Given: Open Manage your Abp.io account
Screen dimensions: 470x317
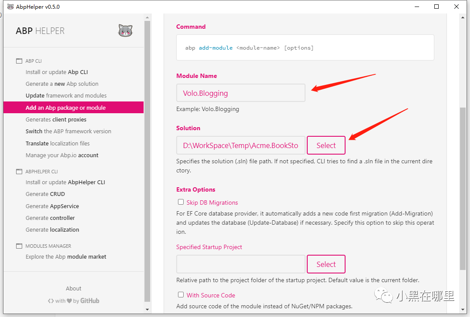Looking at the screenshot, I should (62, 155).
